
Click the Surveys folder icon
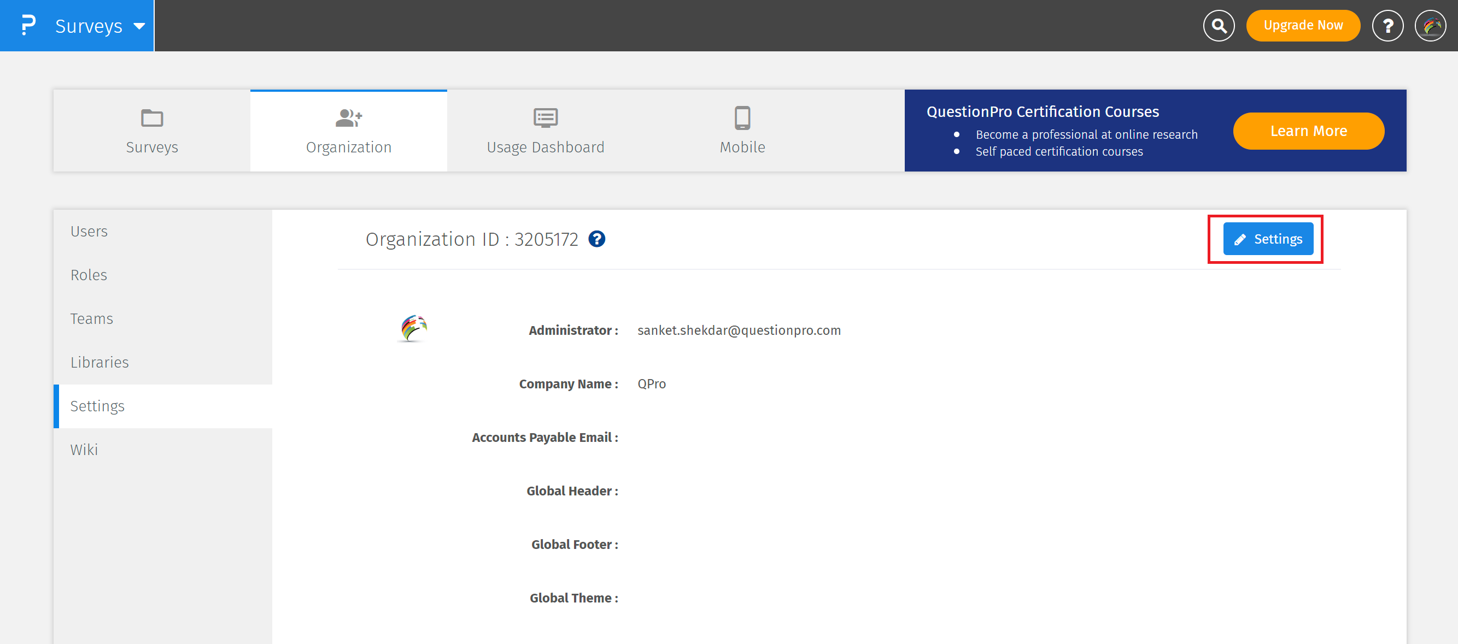[x=151, y=118]
